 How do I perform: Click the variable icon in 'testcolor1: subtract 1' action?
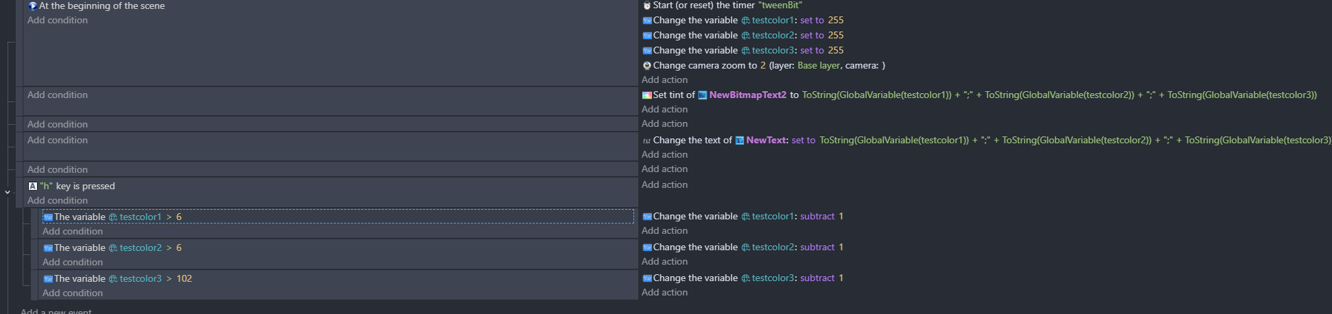pyautogui.click(x=646, y=217)
